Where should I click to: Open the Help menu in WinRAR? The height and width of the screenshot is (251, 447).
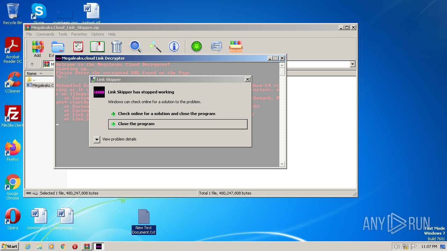(x=112, y=34)
